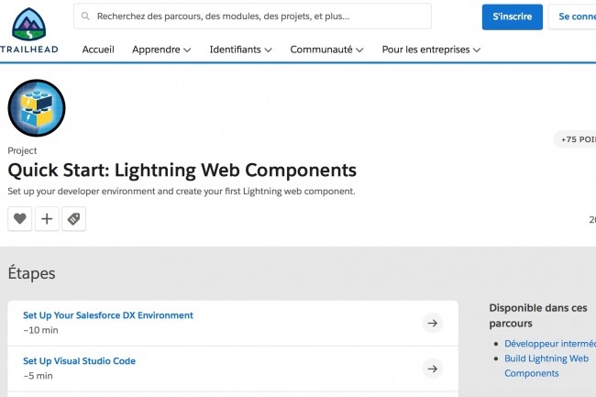596x397 pixels.
Task: Open Set Up Visual Studio Code link
Action: [79, 361]
